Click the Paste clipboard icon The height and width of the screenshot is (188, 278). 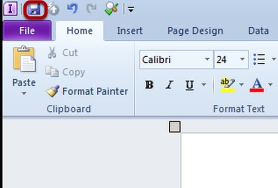tap(24, 59)
